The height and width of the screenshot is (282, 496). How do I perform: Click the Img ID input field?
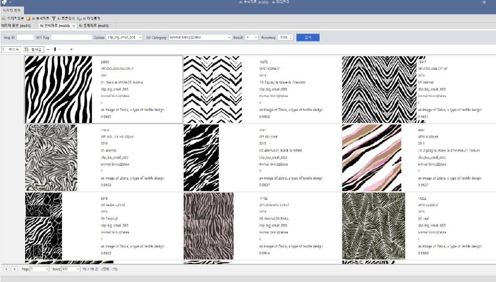click(x=25, y=38)
